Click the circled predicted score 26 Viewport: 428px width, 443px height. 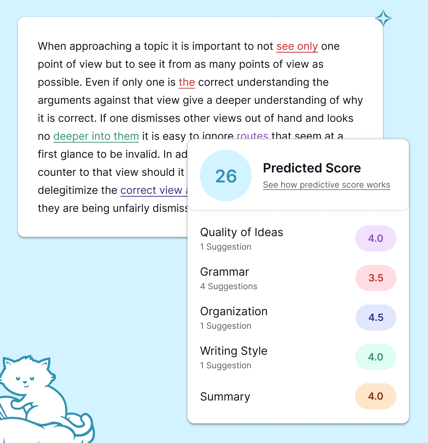[226, 176]
